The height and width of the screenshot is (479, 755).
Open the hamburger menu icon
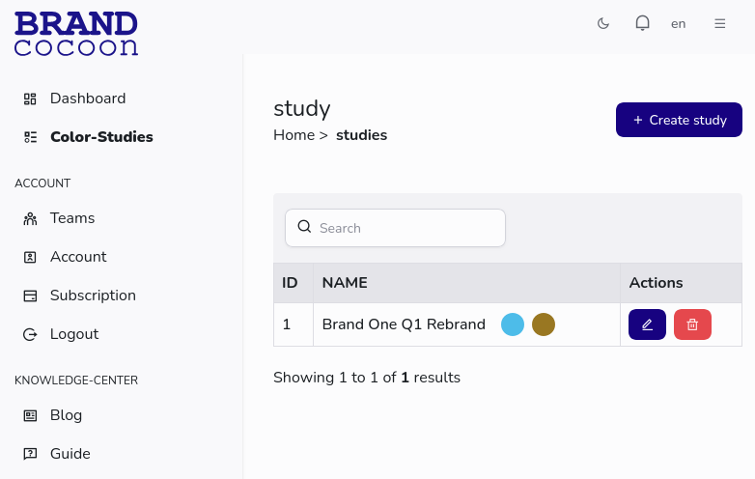pyautogui.click(x=719, y=23)
